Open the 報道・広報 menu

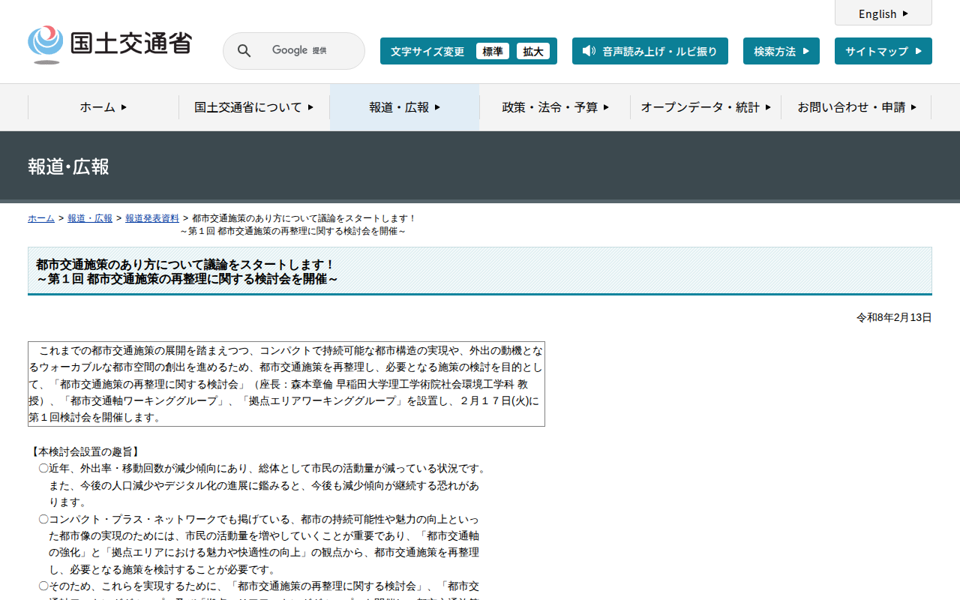pyautogui.click(x=405, y=107)
